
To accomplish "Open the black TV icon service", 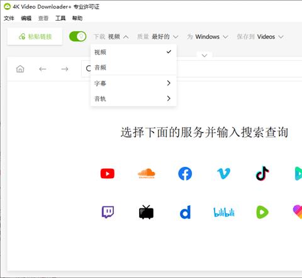I will (146, 212).
